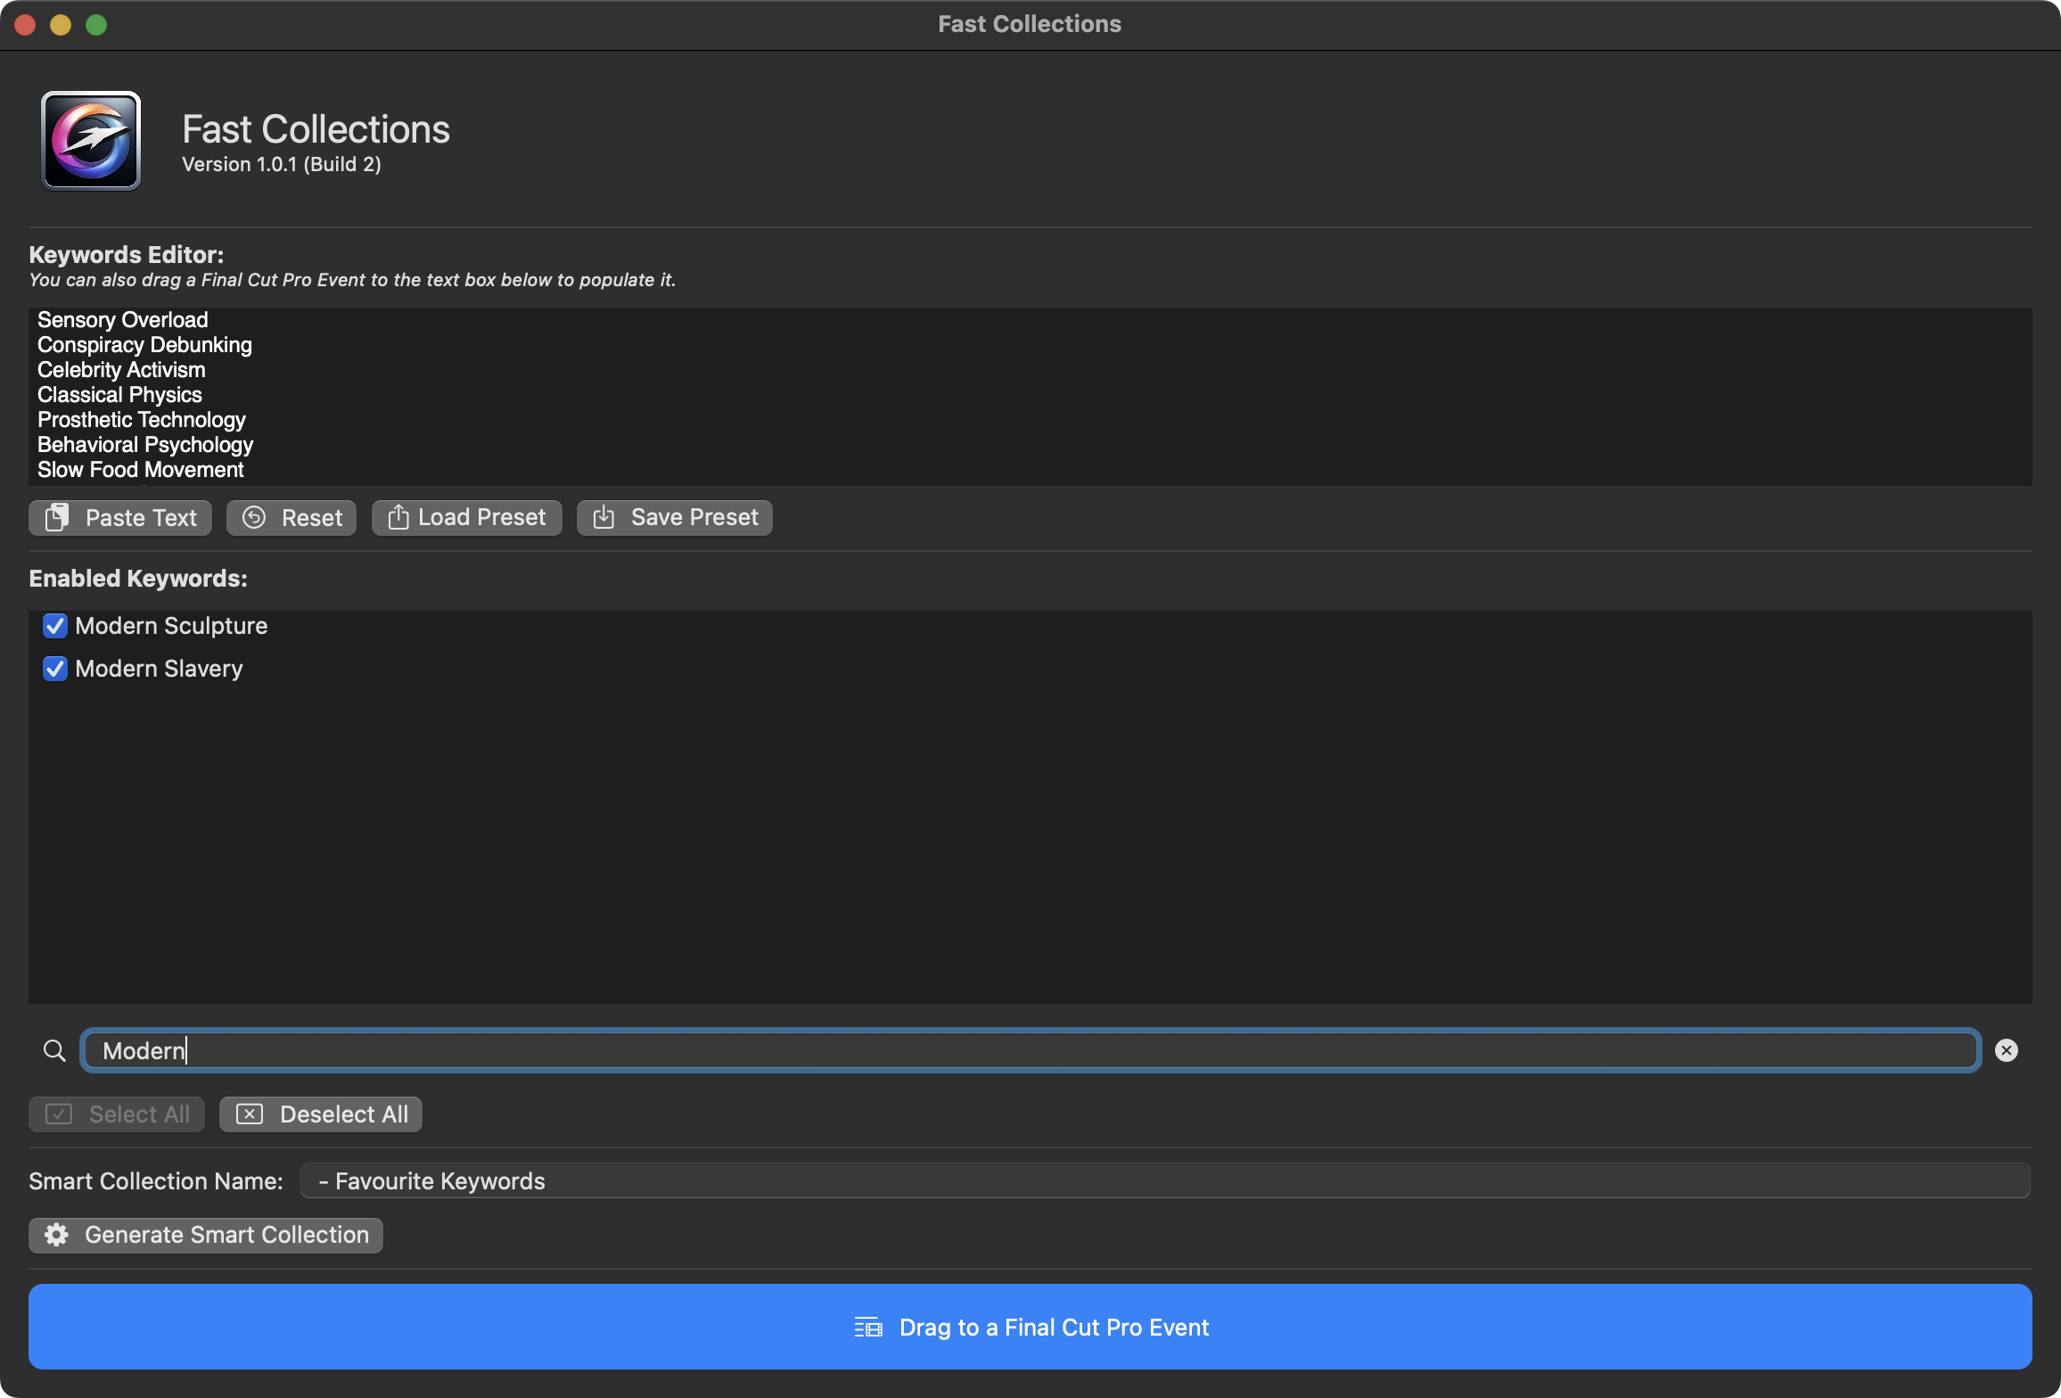This screenshot has height=1398, width=2061.
Task: Clear the search field with the X icon
Action: pos(2006,1050)
